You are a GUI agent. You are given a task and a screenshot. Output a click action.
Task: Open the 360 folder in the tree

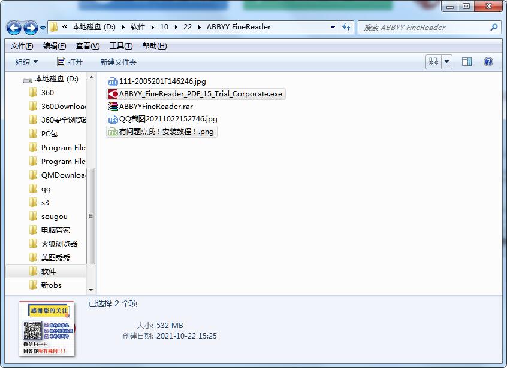pyautogui.click(x=47, y=93)
